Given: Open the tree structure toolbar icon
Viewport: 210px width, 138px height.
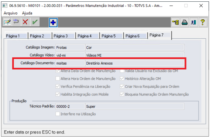Looking at the screenshot, I should click(x=175, y=22).
